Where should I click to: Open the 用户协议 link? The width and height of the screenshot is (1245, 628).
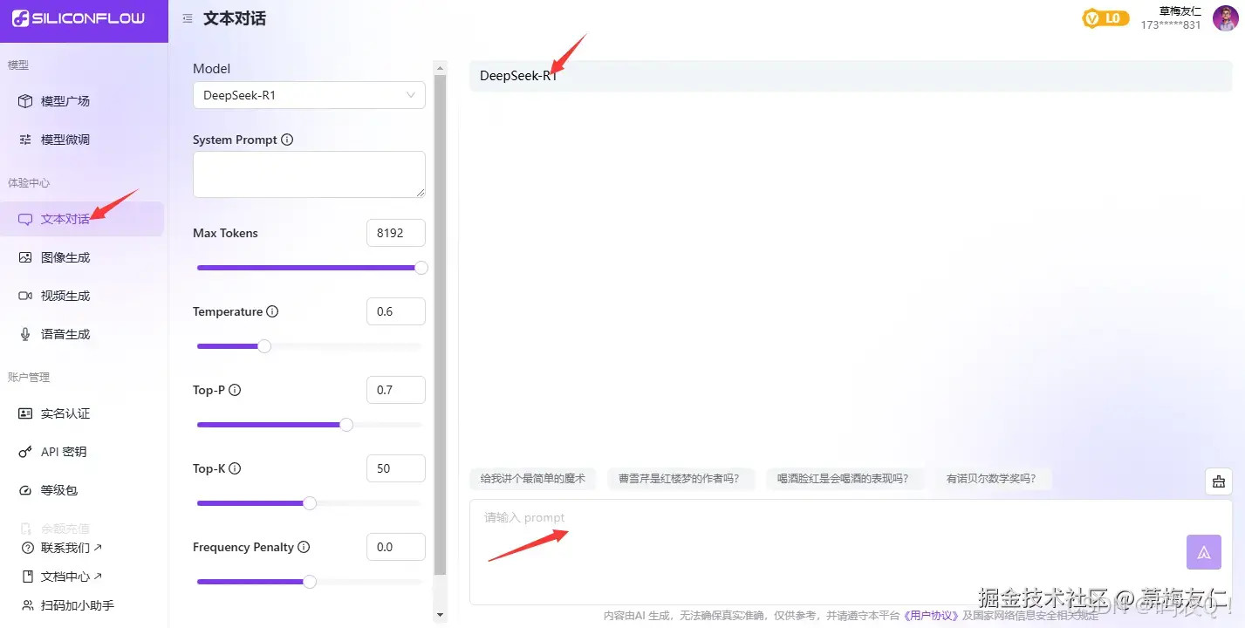tap(932, 615)
